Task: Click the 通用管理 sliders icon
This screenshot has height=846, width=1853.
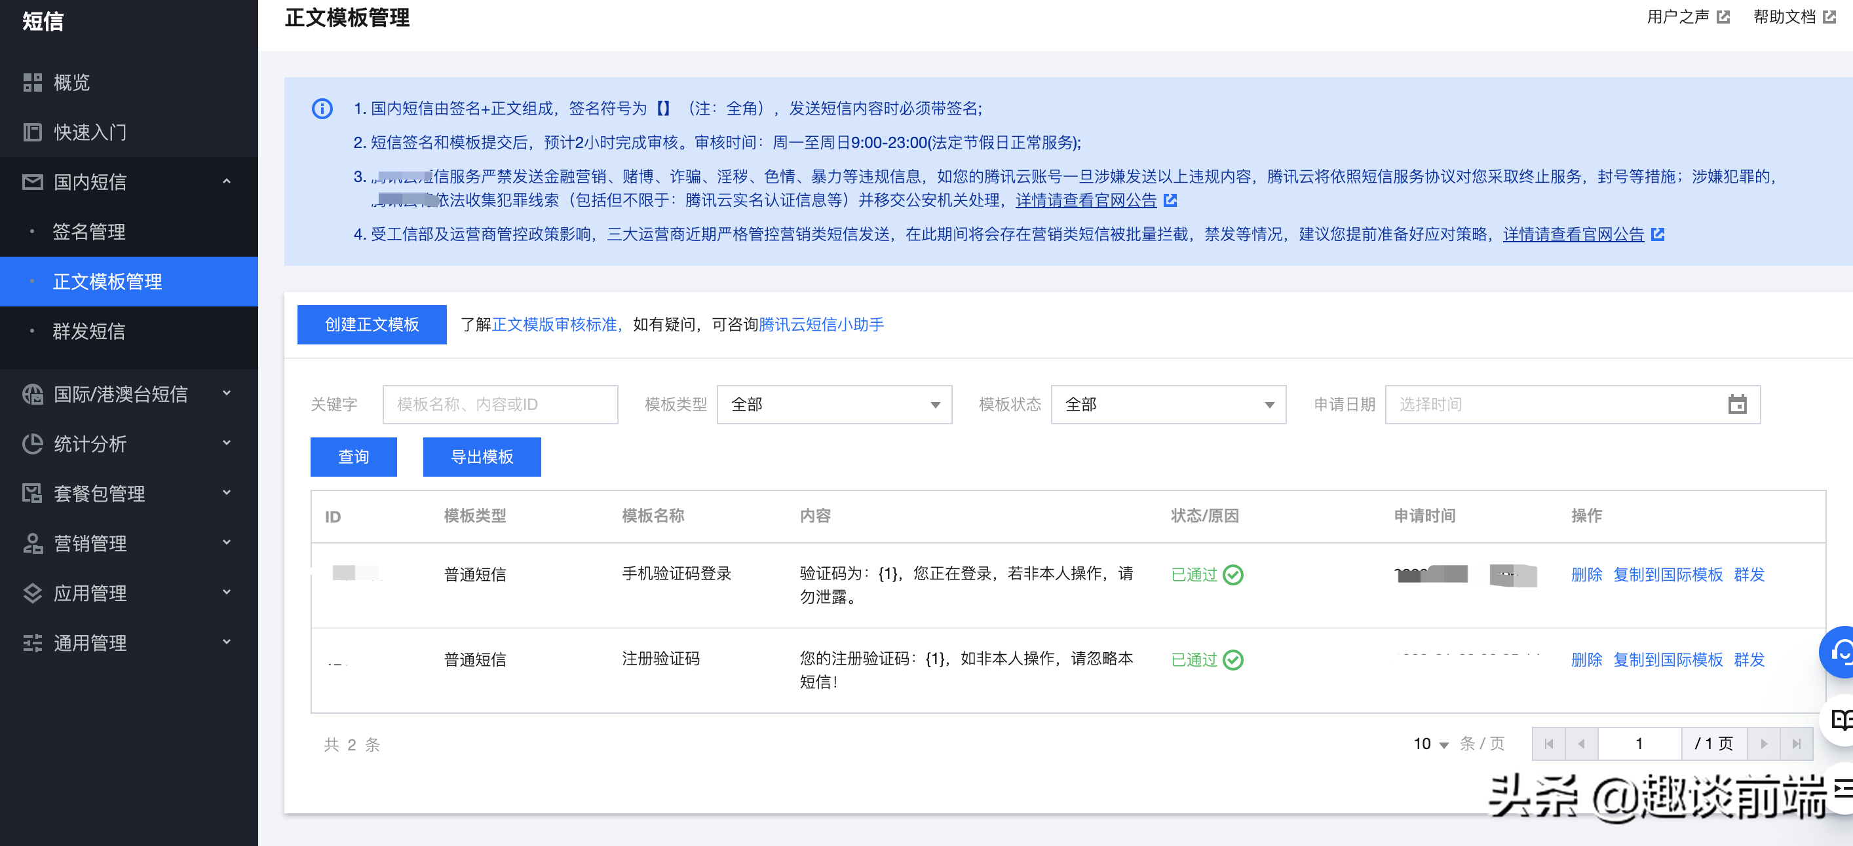Action: pyautogui.click(x=32, y=642)
